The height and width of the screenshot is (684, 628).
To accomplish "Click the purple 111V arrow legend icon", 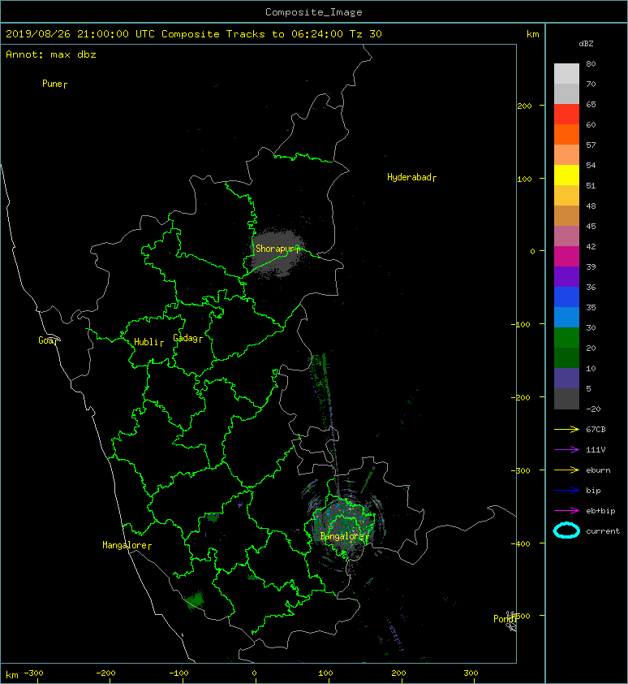I will [566, 450].
